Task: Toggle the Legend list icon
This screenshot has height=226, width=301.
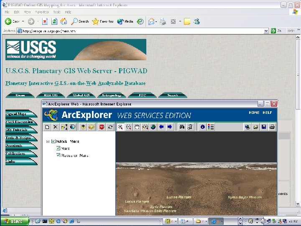Action: point(211,127)
